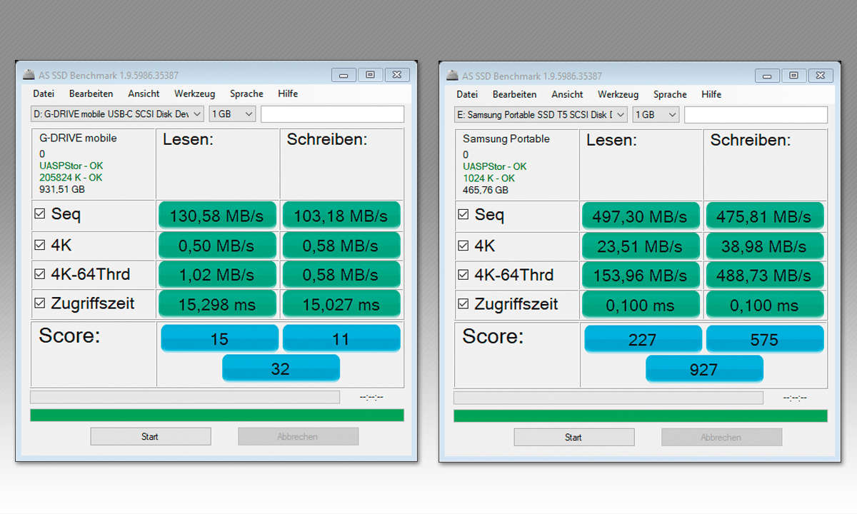Viewport: 857px width, 514px height.
Task: Click the 1,02 MB/s 4K-64Thrd read result
Action: pyautogui.click(x=217, y=274)
